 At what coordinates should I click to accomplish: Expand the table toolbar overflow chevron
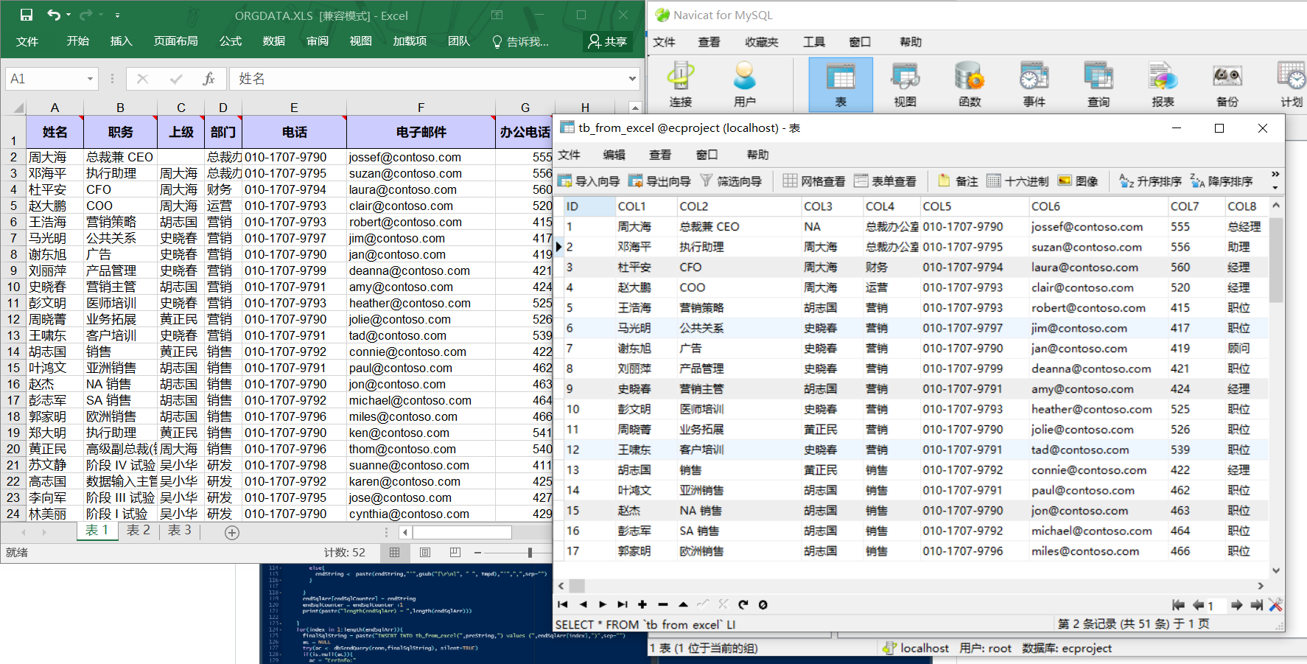[x=1275, y=174]
